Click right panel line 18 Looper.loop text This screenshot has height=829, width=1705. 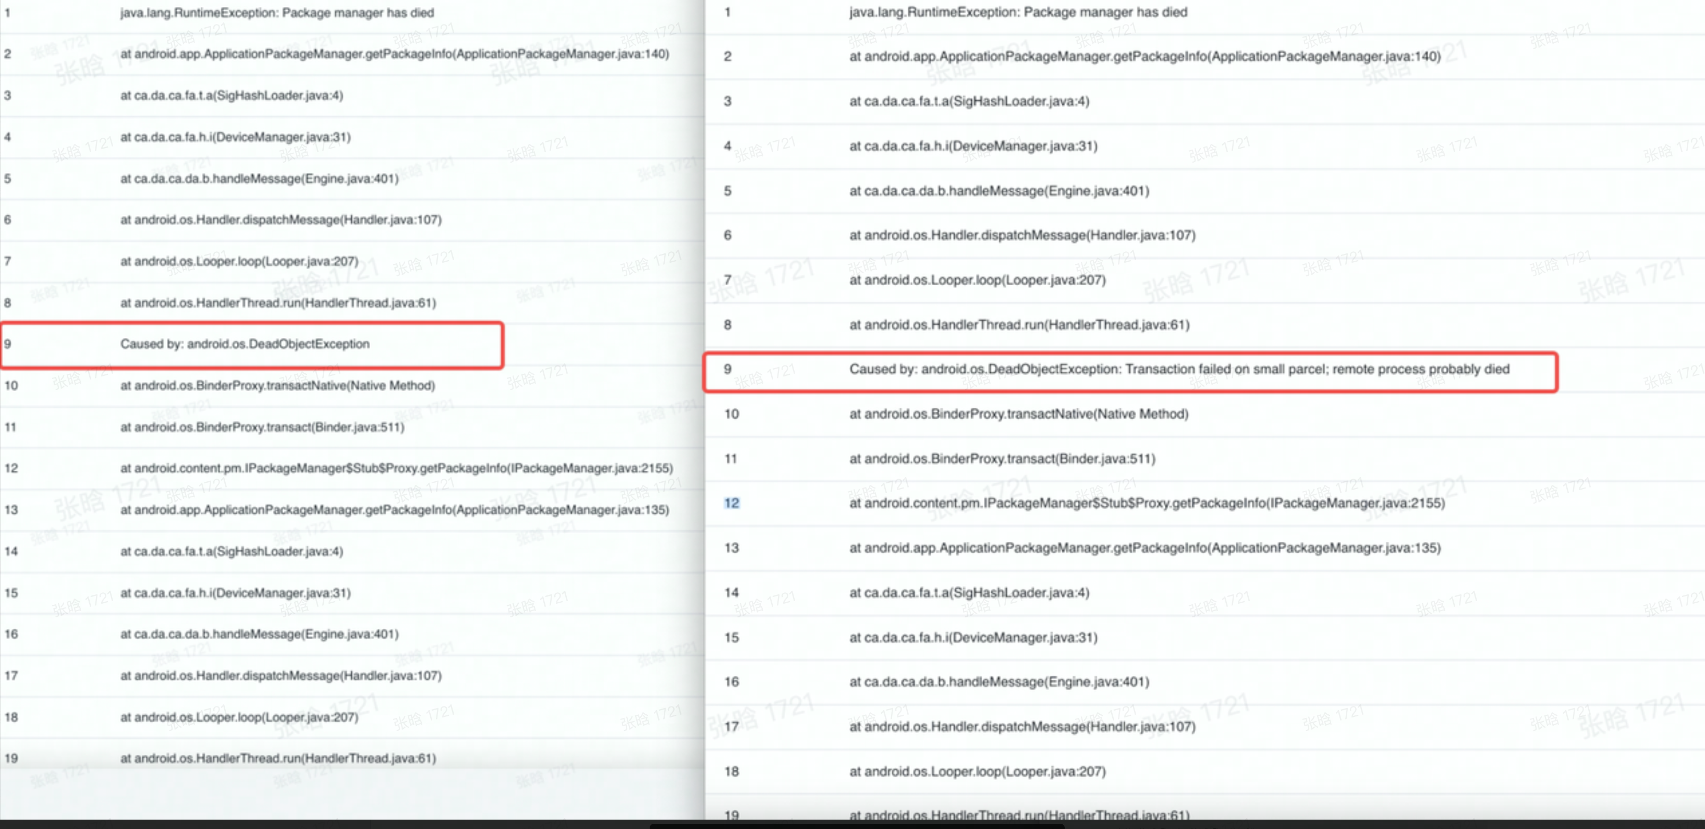click(978, 772)
